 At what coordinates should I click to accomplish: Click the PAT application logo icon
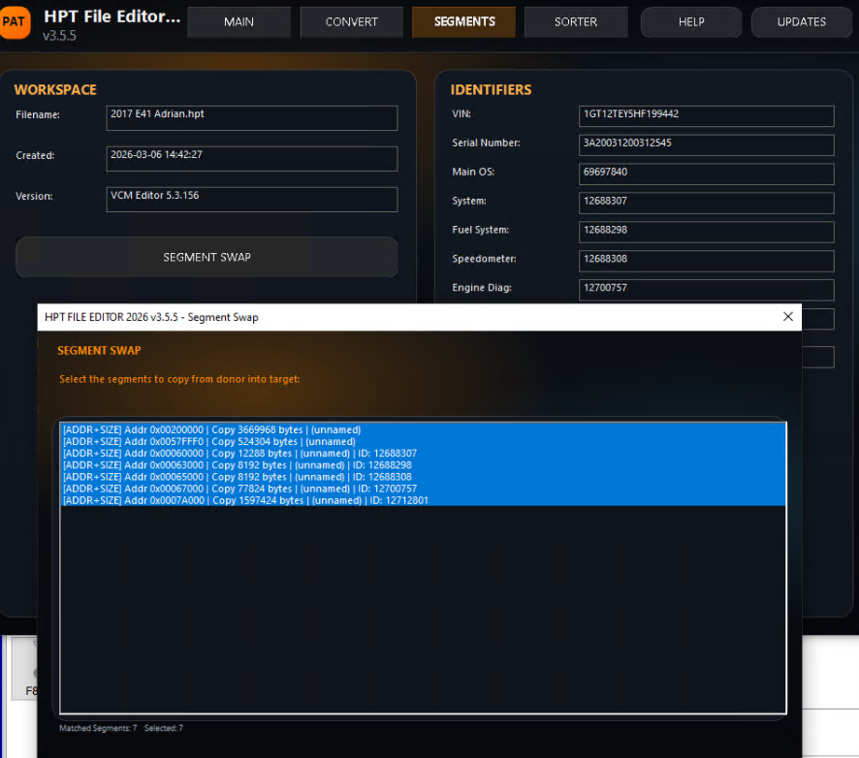tap(16, 21)
